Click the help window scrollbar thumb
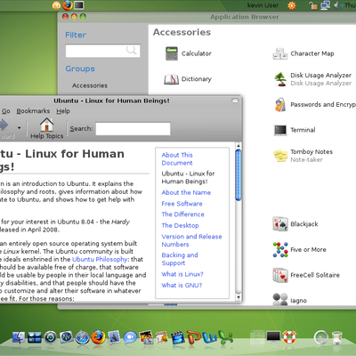The height and width of the screenshot is (356, 356). pos(239,175)
